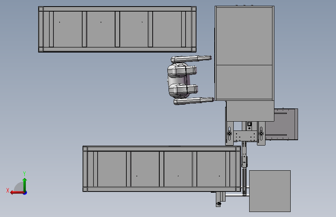336x217 pixels.
Task: Select the large tall cabinet top face
Action: pos(245,53)
